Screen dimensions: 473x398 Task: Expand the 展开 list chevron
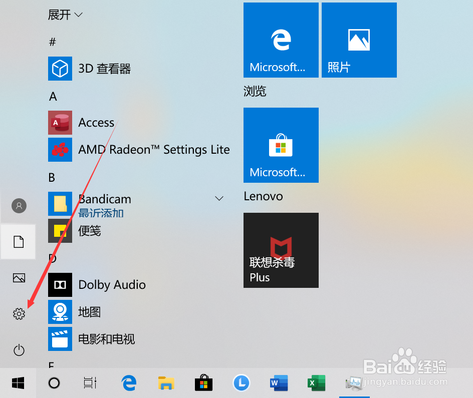(x=79, y=15)
